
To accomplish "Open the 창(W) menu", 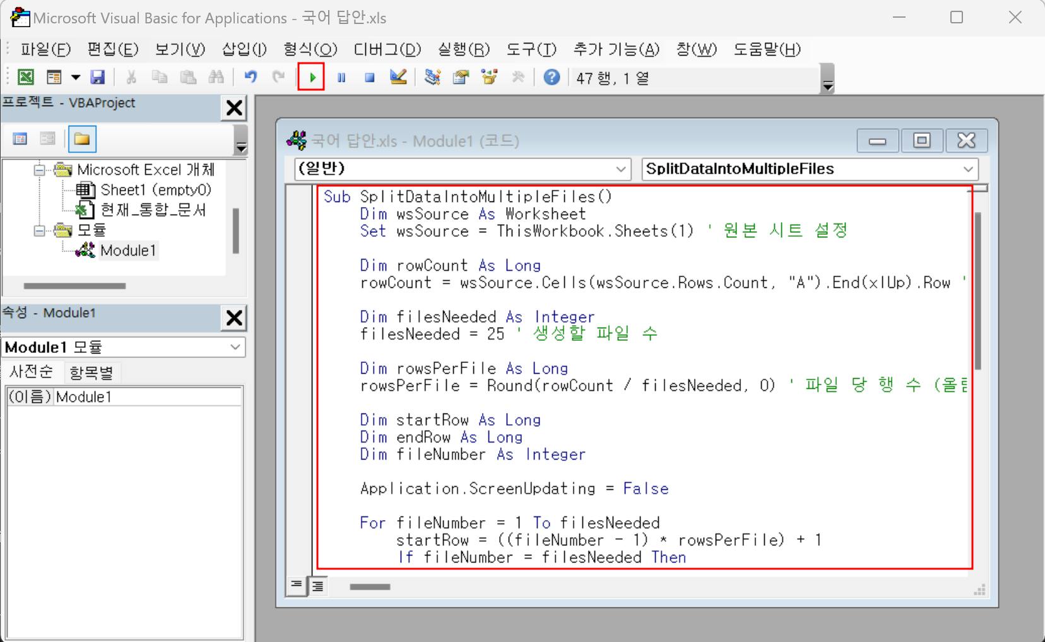I will pos(697,49).
